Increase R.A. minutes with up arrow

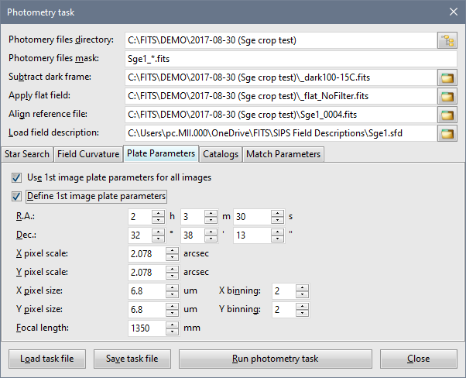(211, 213)
